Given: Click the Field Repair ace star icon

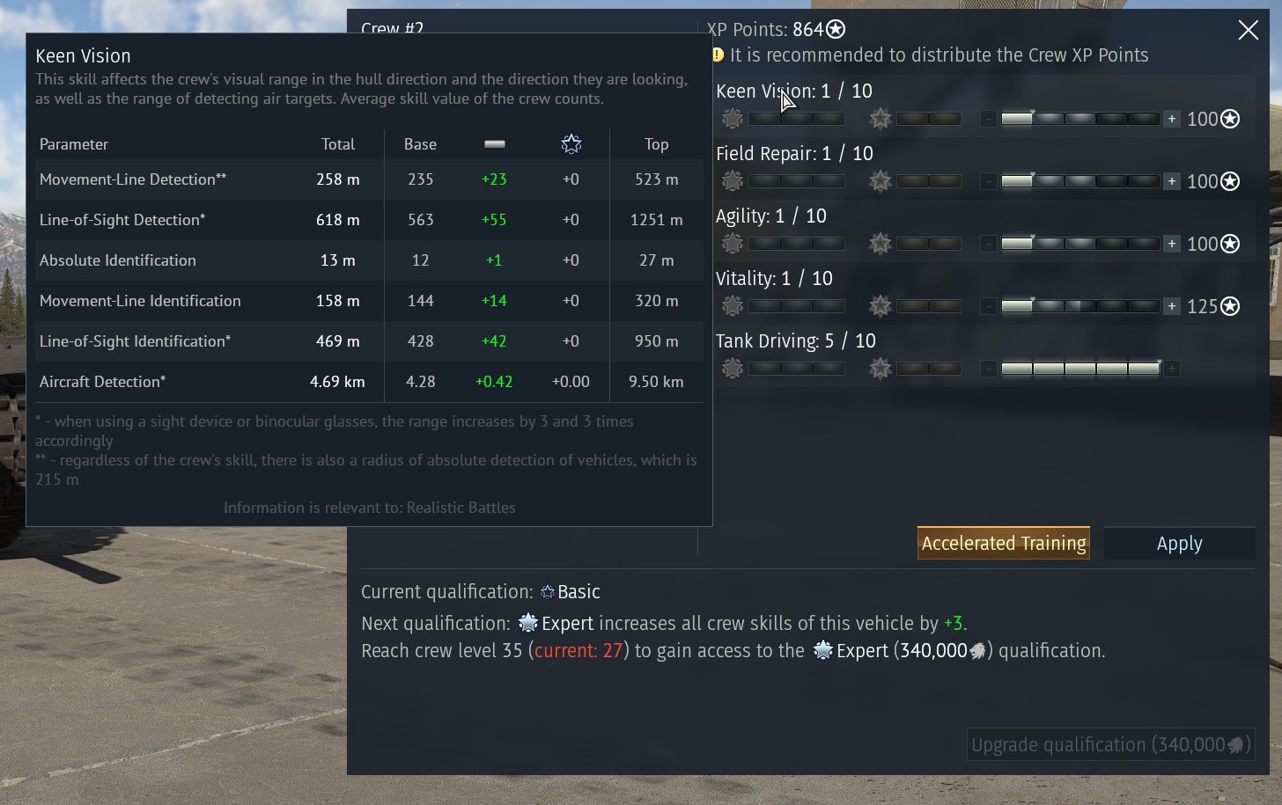Looking at the screenshot, I should click(880, 181).
